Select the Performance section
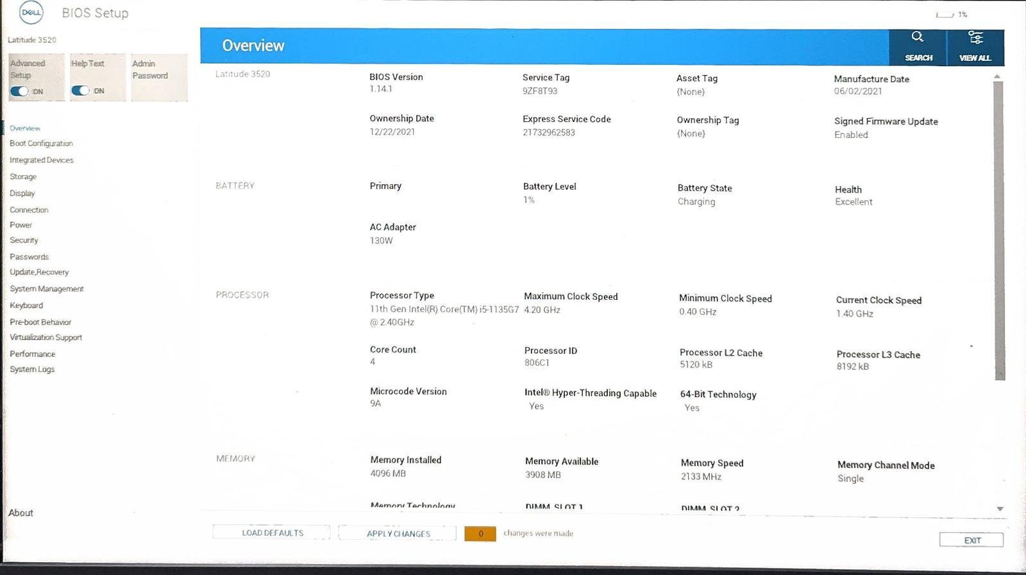Viewport: 1026px width, 575px height. (x=32, y=354)
